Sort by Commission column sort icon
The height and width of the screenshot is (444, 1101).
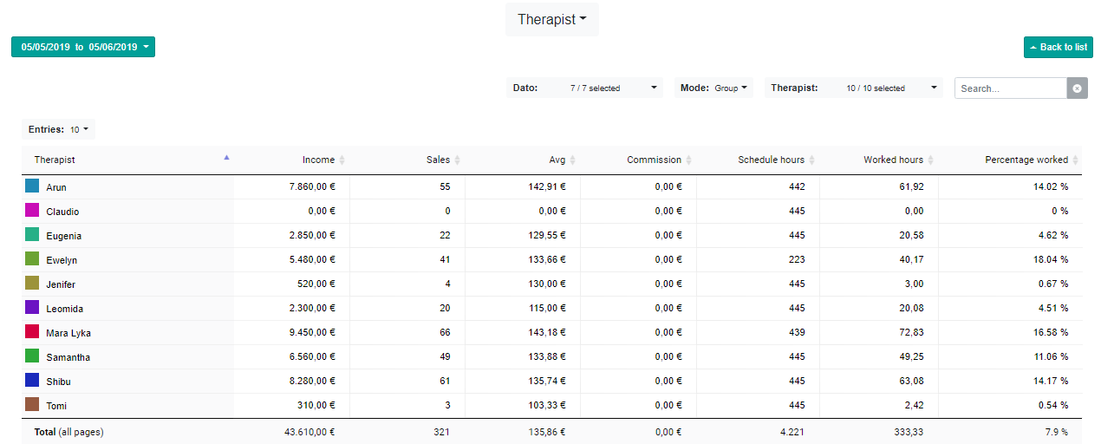coord(689,160)
